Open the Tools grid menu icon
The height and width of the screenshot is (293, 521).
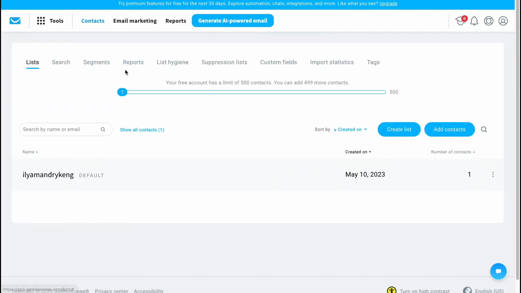41,21
